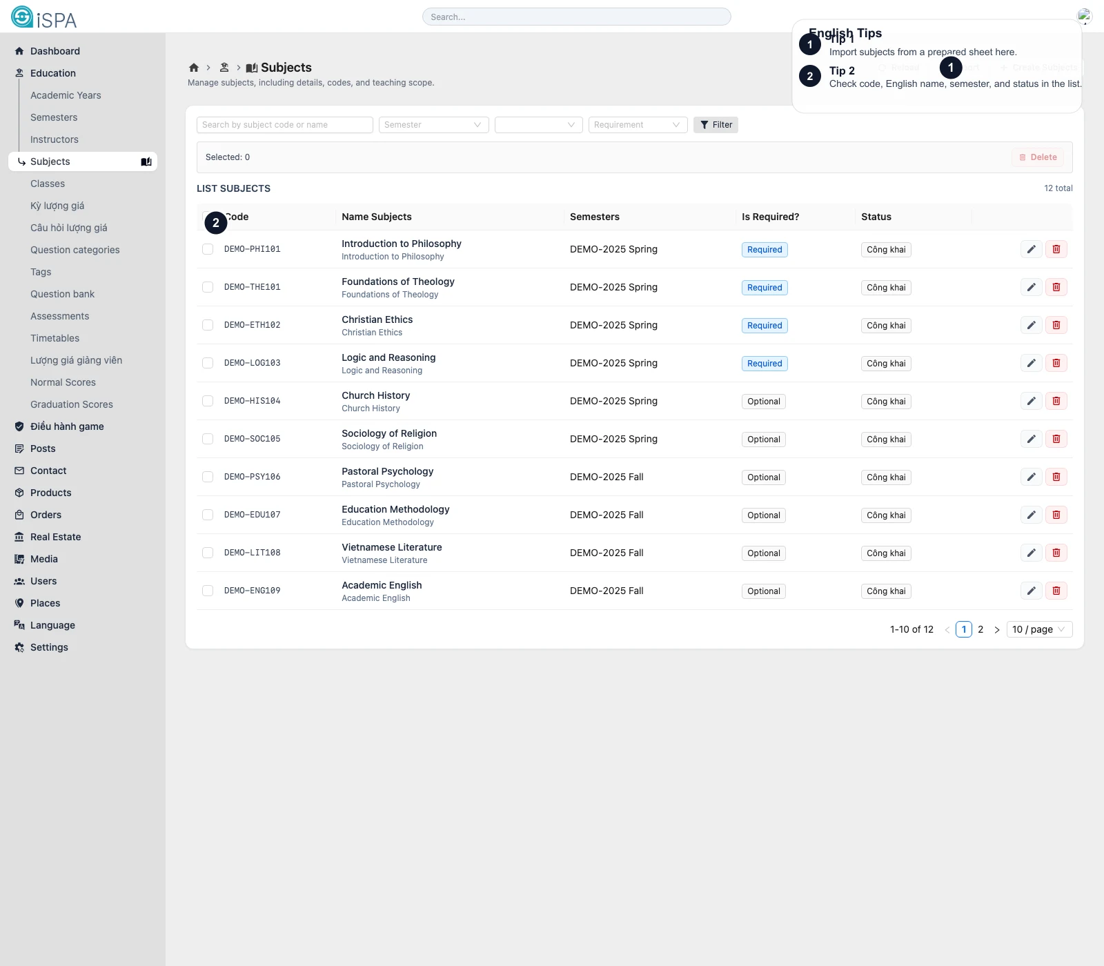Tick the DEMO-PSY106 row checkbox

pos(208,477)
